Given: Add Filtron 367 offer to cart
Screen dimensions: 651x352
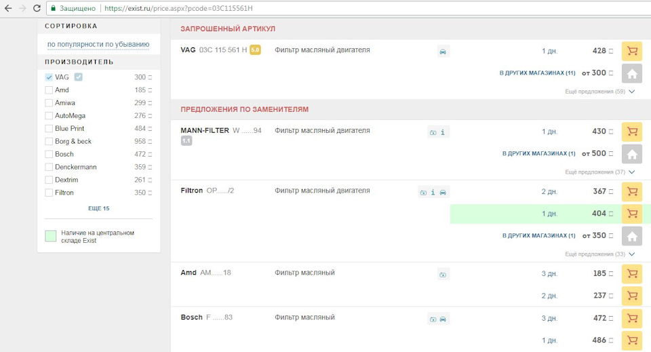Looking at the screenshot, I should pyautogui.click(x=632, y=192).
